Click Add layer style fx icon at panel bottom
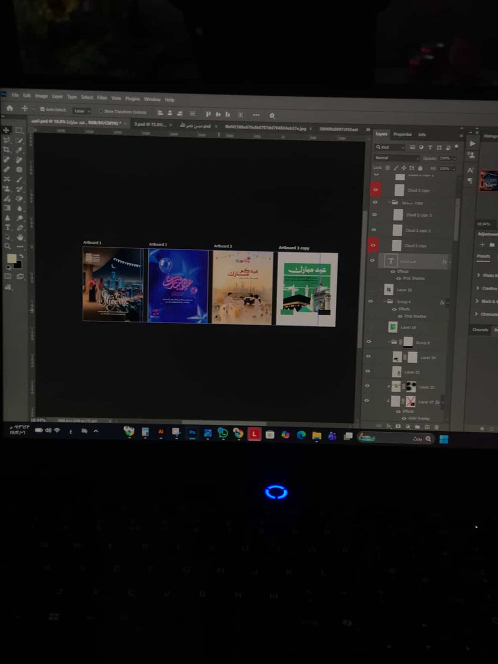Viewport: 498px width, 664px height. tap(389, 426)
